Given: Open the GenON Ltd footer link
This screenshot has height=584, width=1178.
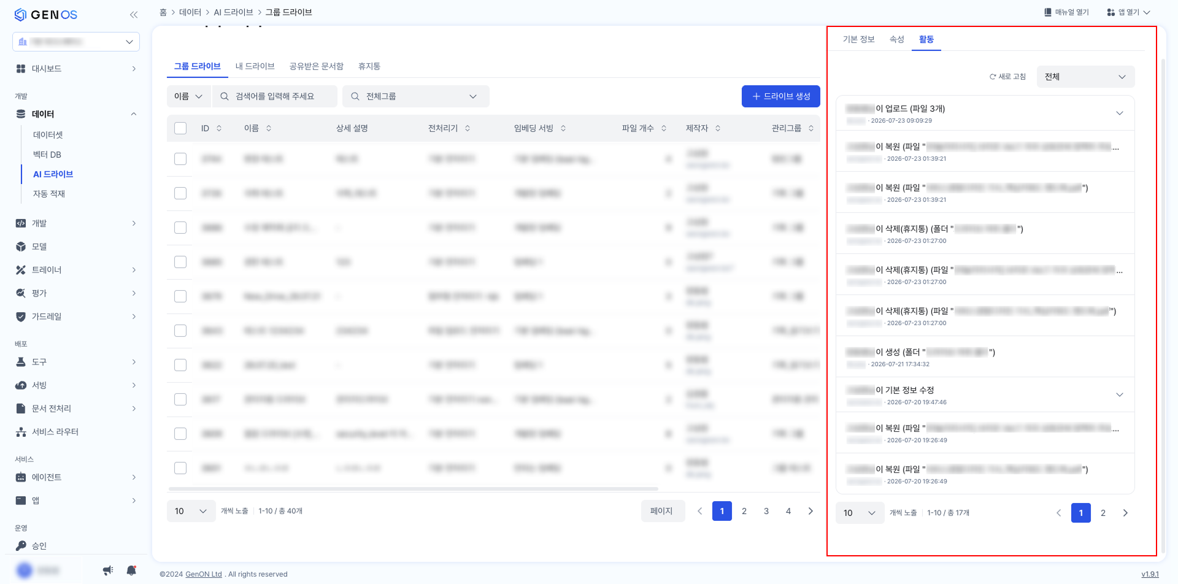Looking at the screenshot, I should (x=204, y=574).
